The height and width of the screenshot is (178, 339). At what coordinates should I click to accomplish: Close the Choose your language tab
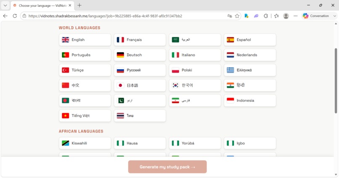(x=70, y=5)
